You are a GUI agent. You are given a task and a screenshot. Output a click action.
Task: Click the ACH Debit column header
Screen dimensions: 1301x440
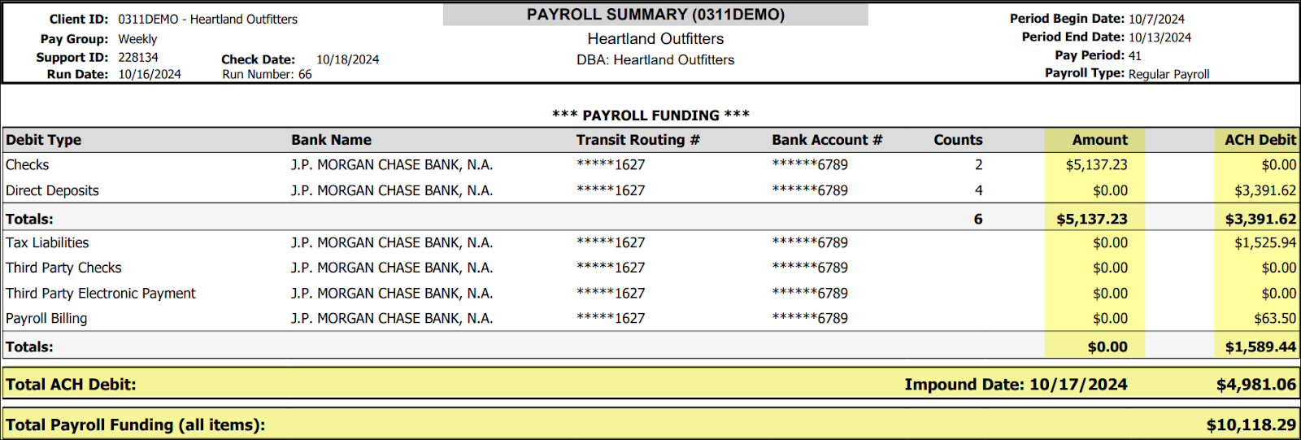pyautogui.click(x=1260, y=140)
